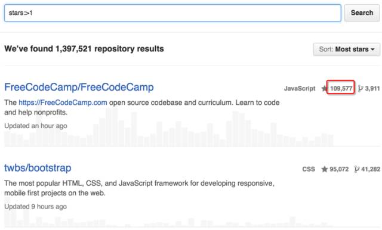Screen dimensions: 382x230
Task: Open the Sort: Most stars dropdown
Action: point(347,49)
